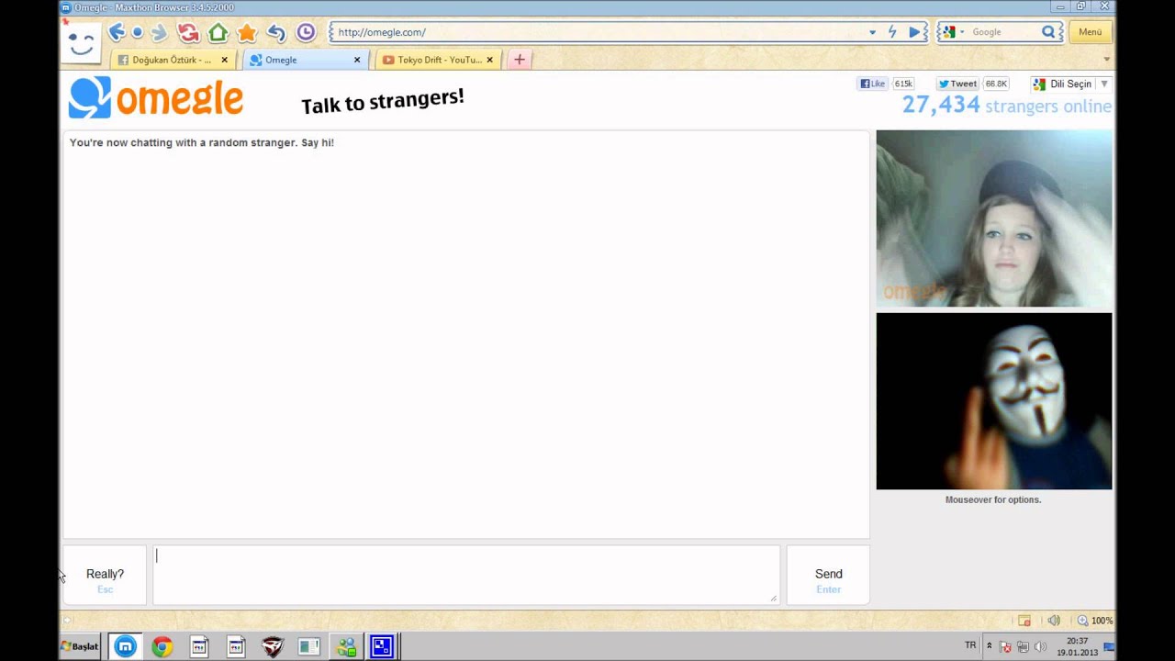
Task: Click the Omegle logo
Action: pyautogui.click(x=156, y=97)
